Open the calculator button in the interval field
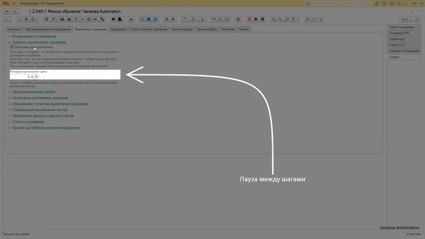The width and height of the screenshot is (425, 239). pyautogui.click(x=37, y=77)
